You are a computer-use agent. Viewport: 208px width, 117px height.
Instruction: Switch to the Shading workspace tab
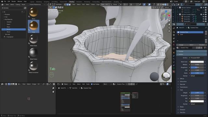point(72,2)
